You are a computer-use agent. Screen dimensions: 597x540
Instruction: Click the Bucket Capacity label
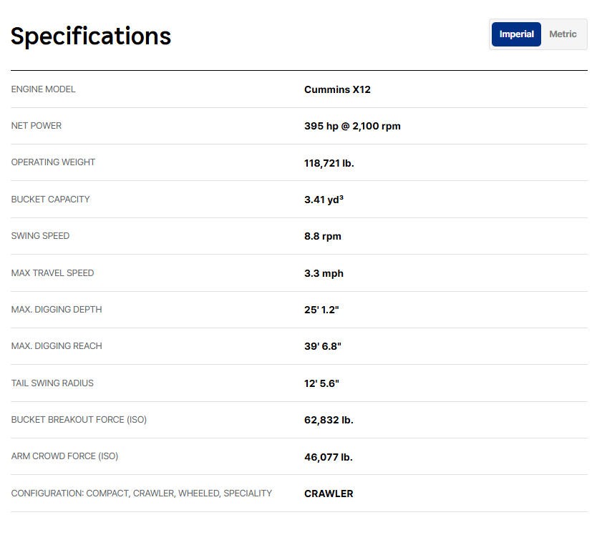tap(50, 200)
